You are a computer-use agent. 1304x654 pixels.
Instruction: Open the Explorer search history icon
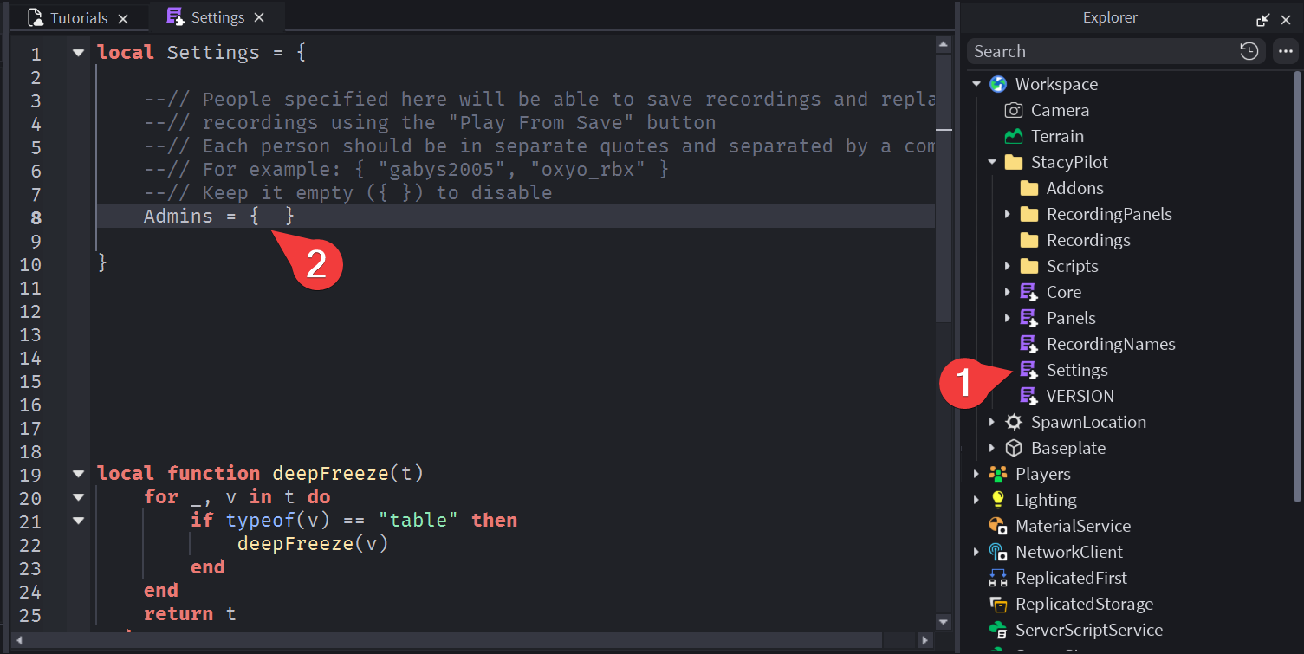(x=1249, y=51)
